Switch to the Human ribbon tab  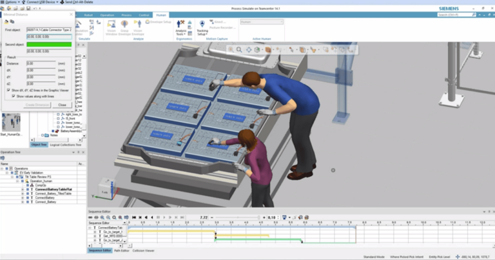(161, 15)
